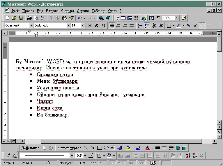Select the oval drawing tool
This screenshot has width=223, height=166.
pyautogui.click(x=106, y=148)
